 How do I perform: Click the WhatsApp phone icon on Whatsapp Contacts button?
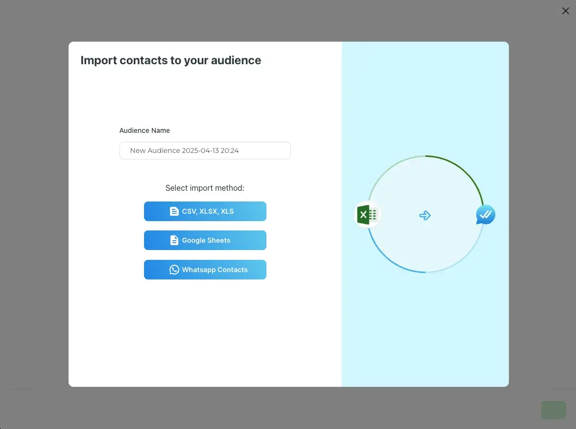(x=175, y=269)
